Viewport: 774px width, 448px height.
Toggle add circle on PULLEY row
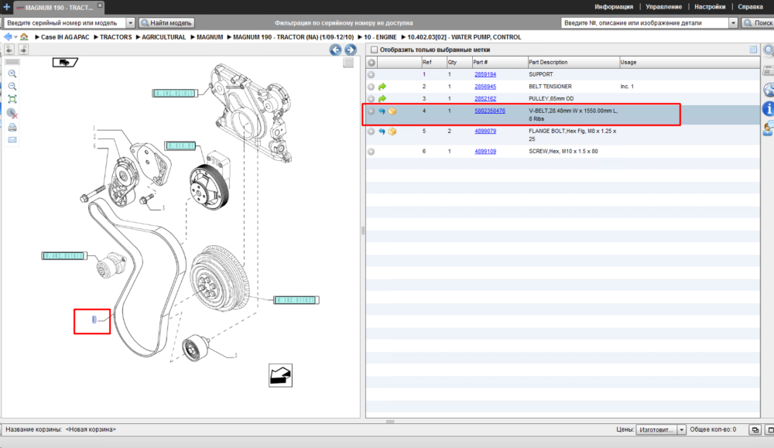tap(372, 99)
